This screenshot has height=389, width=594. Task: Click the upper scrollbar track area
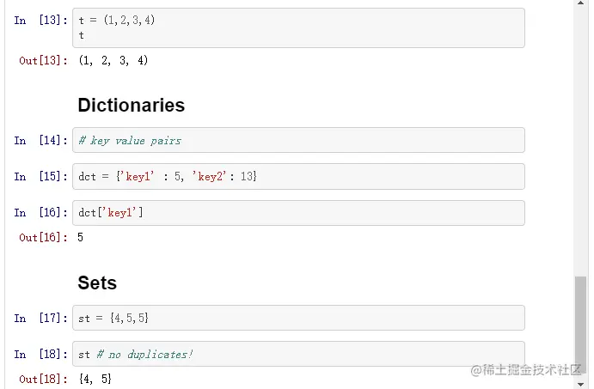tap(582, 129)
